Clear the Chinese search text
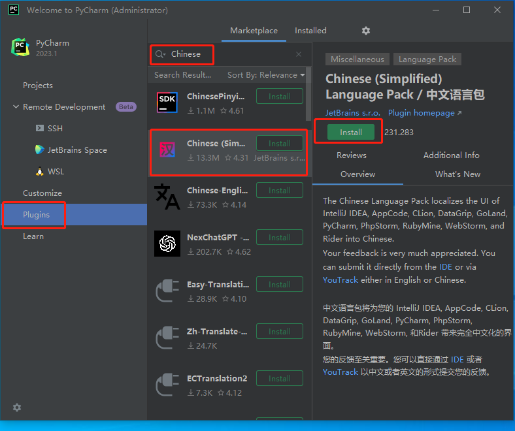This screenshot has height=431, width=515. point(299,54)
